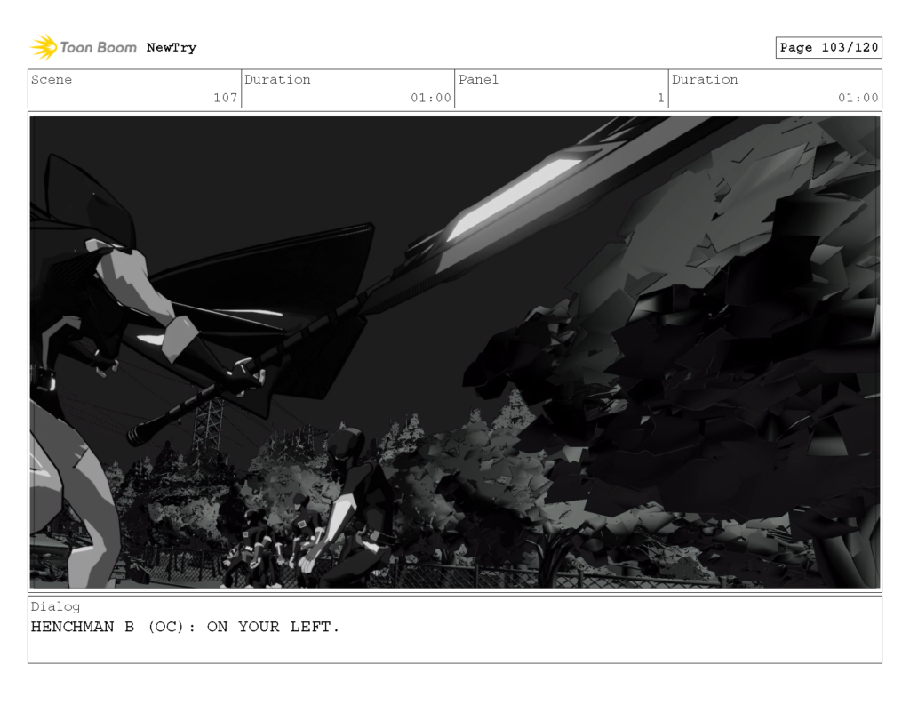Click the NewTry project title

tap(171, 47)
